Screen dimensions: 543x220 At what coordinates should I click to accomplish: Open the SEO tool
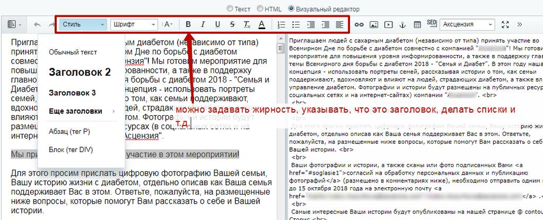click(x=432, y=23)
